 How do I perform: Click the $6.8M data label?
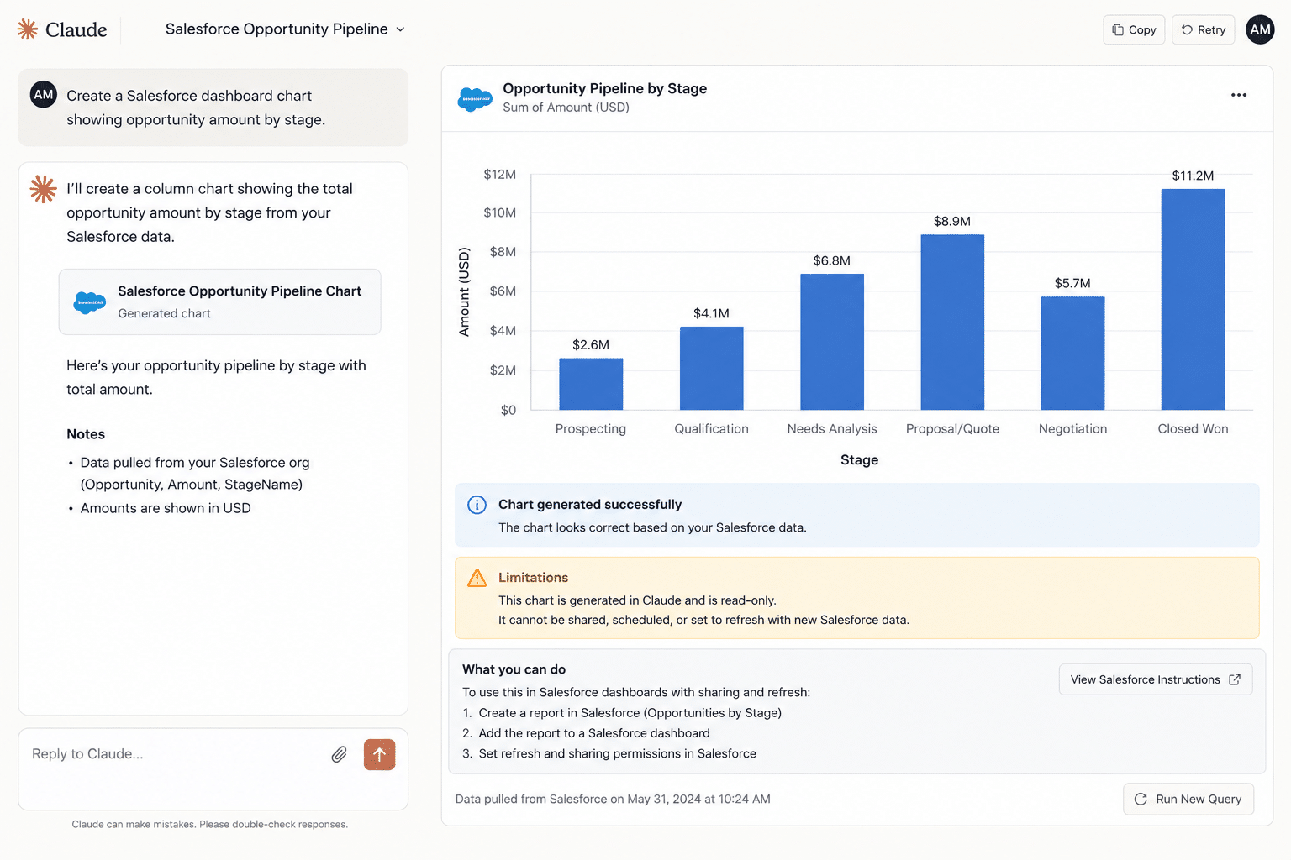coord(832,260)
